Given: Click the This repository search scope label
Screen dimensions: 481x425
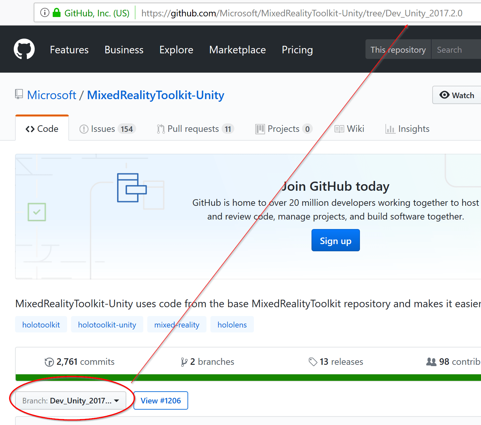Looking at the screenshot, I should (398, 49).
